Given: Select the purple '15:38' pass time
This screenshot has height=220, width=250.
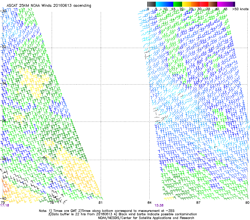Looking at the screenshot, I should (159, 205).
